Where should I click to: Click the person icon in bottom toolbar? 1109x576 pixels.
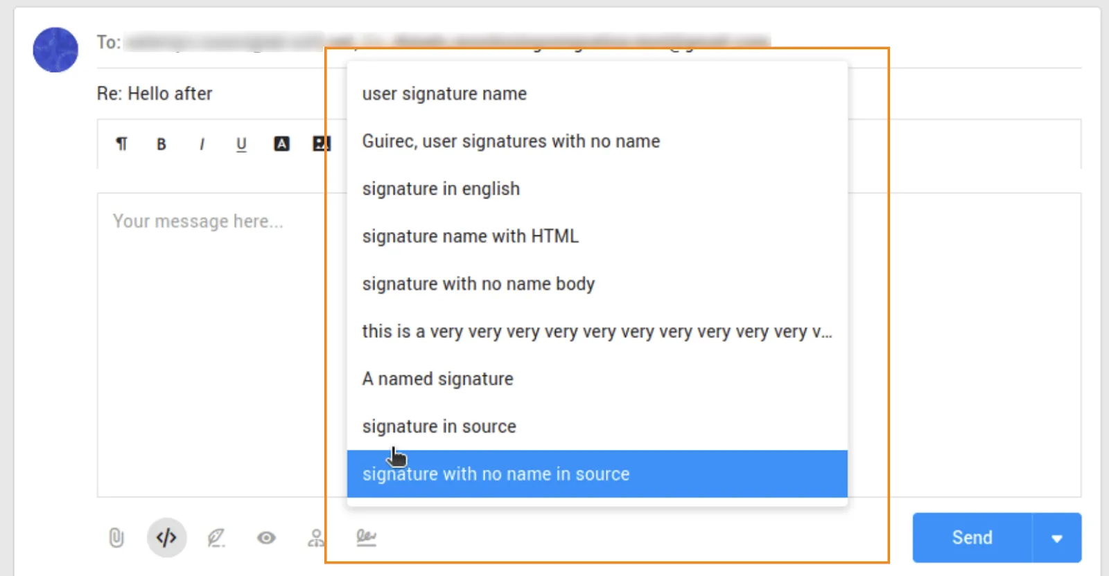(315, 537)
